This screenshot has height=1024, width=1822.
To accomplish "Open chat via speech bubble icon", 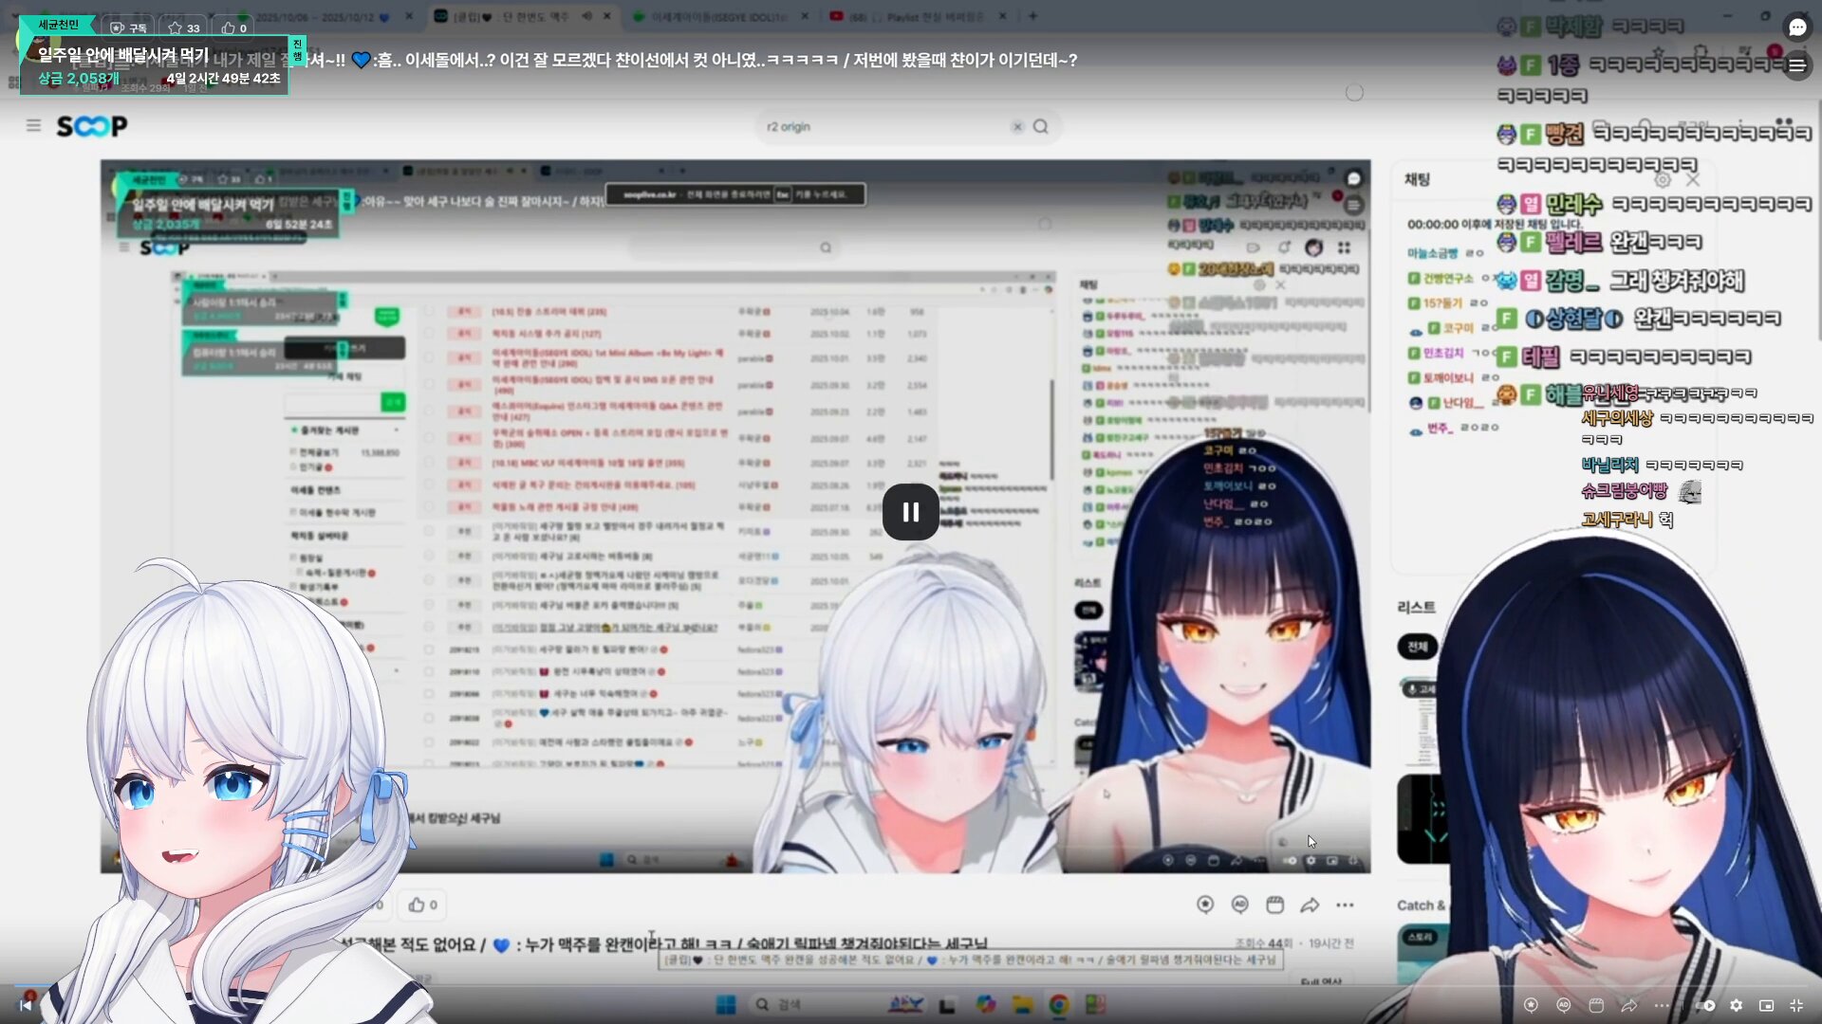I will [1796, 27].
